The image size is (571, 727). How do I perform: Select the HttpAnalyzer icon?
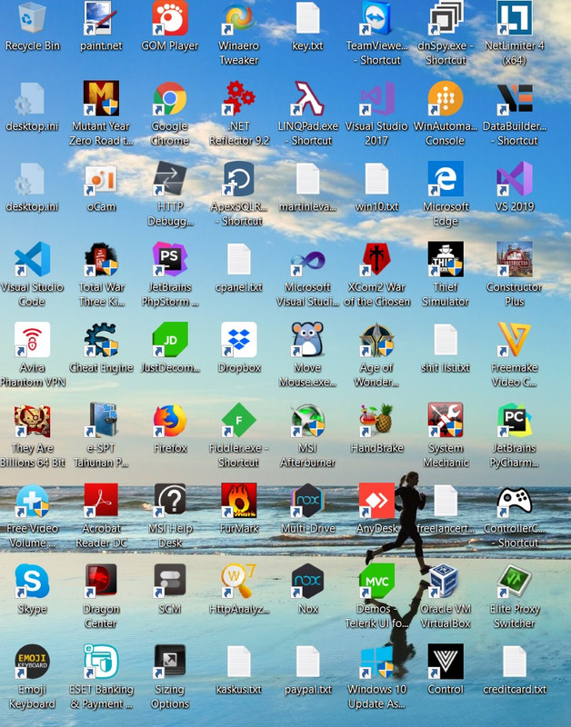[x=238, y=581]
